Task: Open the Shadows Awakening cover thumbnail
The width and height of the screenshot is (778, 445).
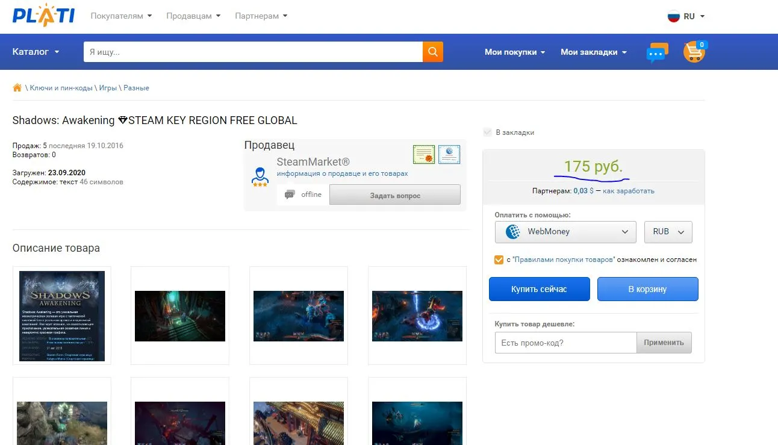Action: 62,316
